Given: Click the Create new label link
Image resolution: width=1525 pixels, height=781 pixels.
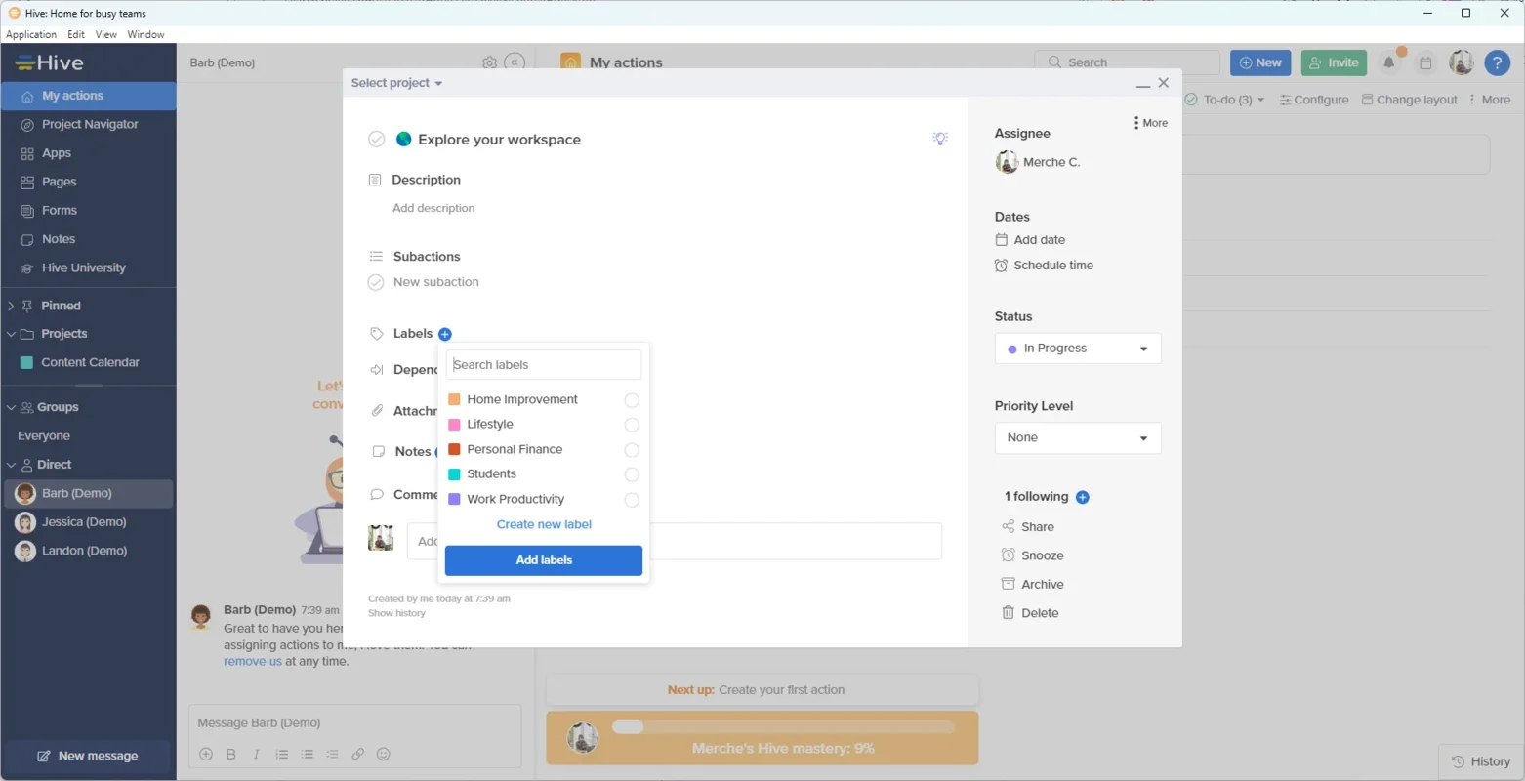Looking at the screenshot, I should tap(544, 524).
